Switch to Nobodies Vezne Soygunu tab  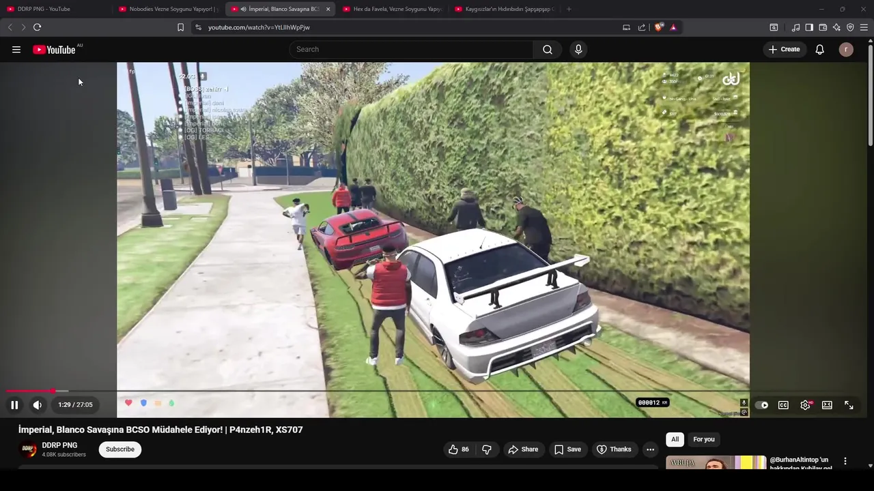pyautogui.click(x=168, y=9)
